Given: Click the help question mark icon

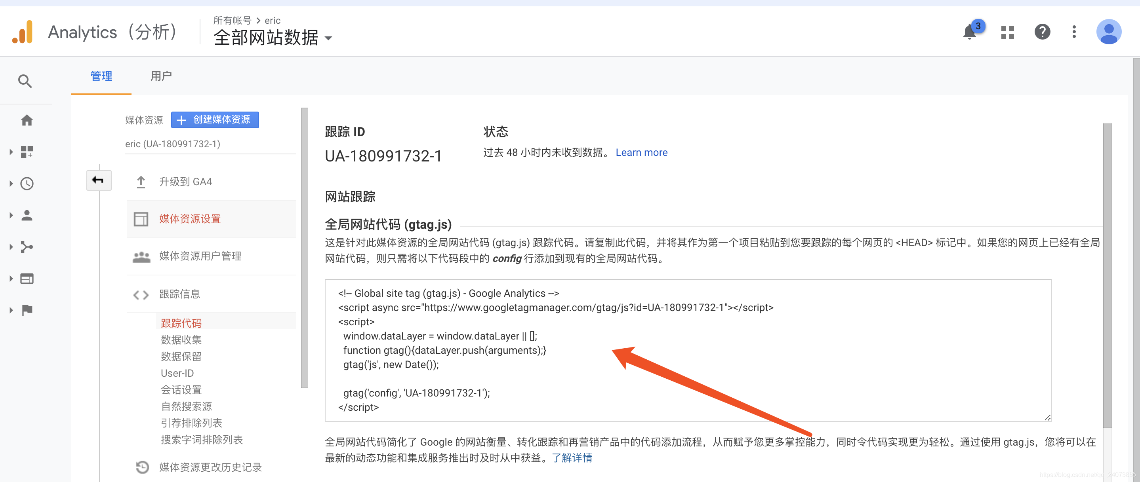Looking at the screenshot, I should 1042,32.
